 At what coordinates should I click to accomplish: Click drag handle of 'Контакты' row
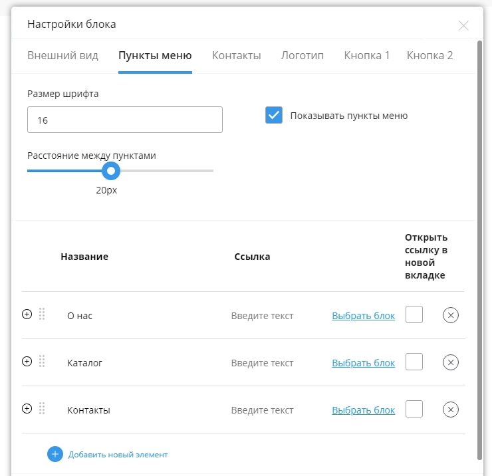coord(42,409)
